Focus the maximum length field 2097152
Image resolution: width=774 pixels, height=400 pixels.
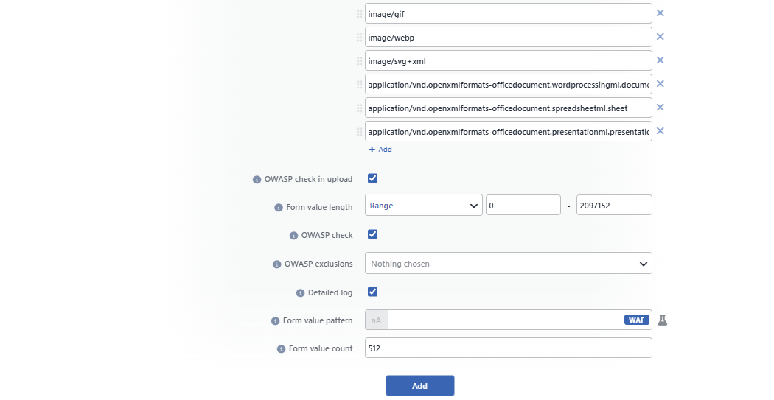tap(614, 206)
